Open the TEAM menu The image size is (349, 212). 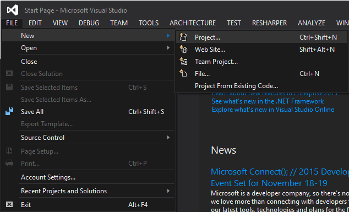tap(119, 23)
